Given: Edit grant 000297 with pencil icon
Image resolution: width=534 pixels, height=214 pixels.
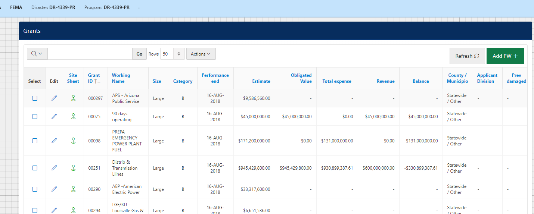Looking at the screenshot, I should 54,98.
